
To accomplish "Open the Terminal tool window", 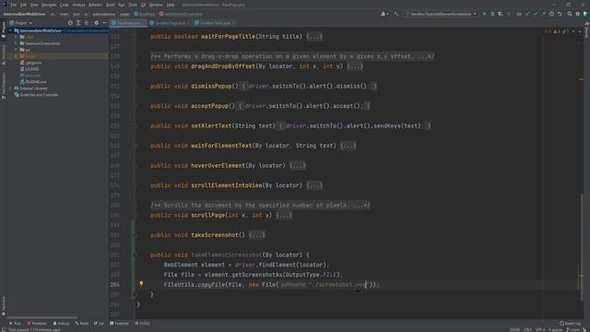I will pos(119,324).
